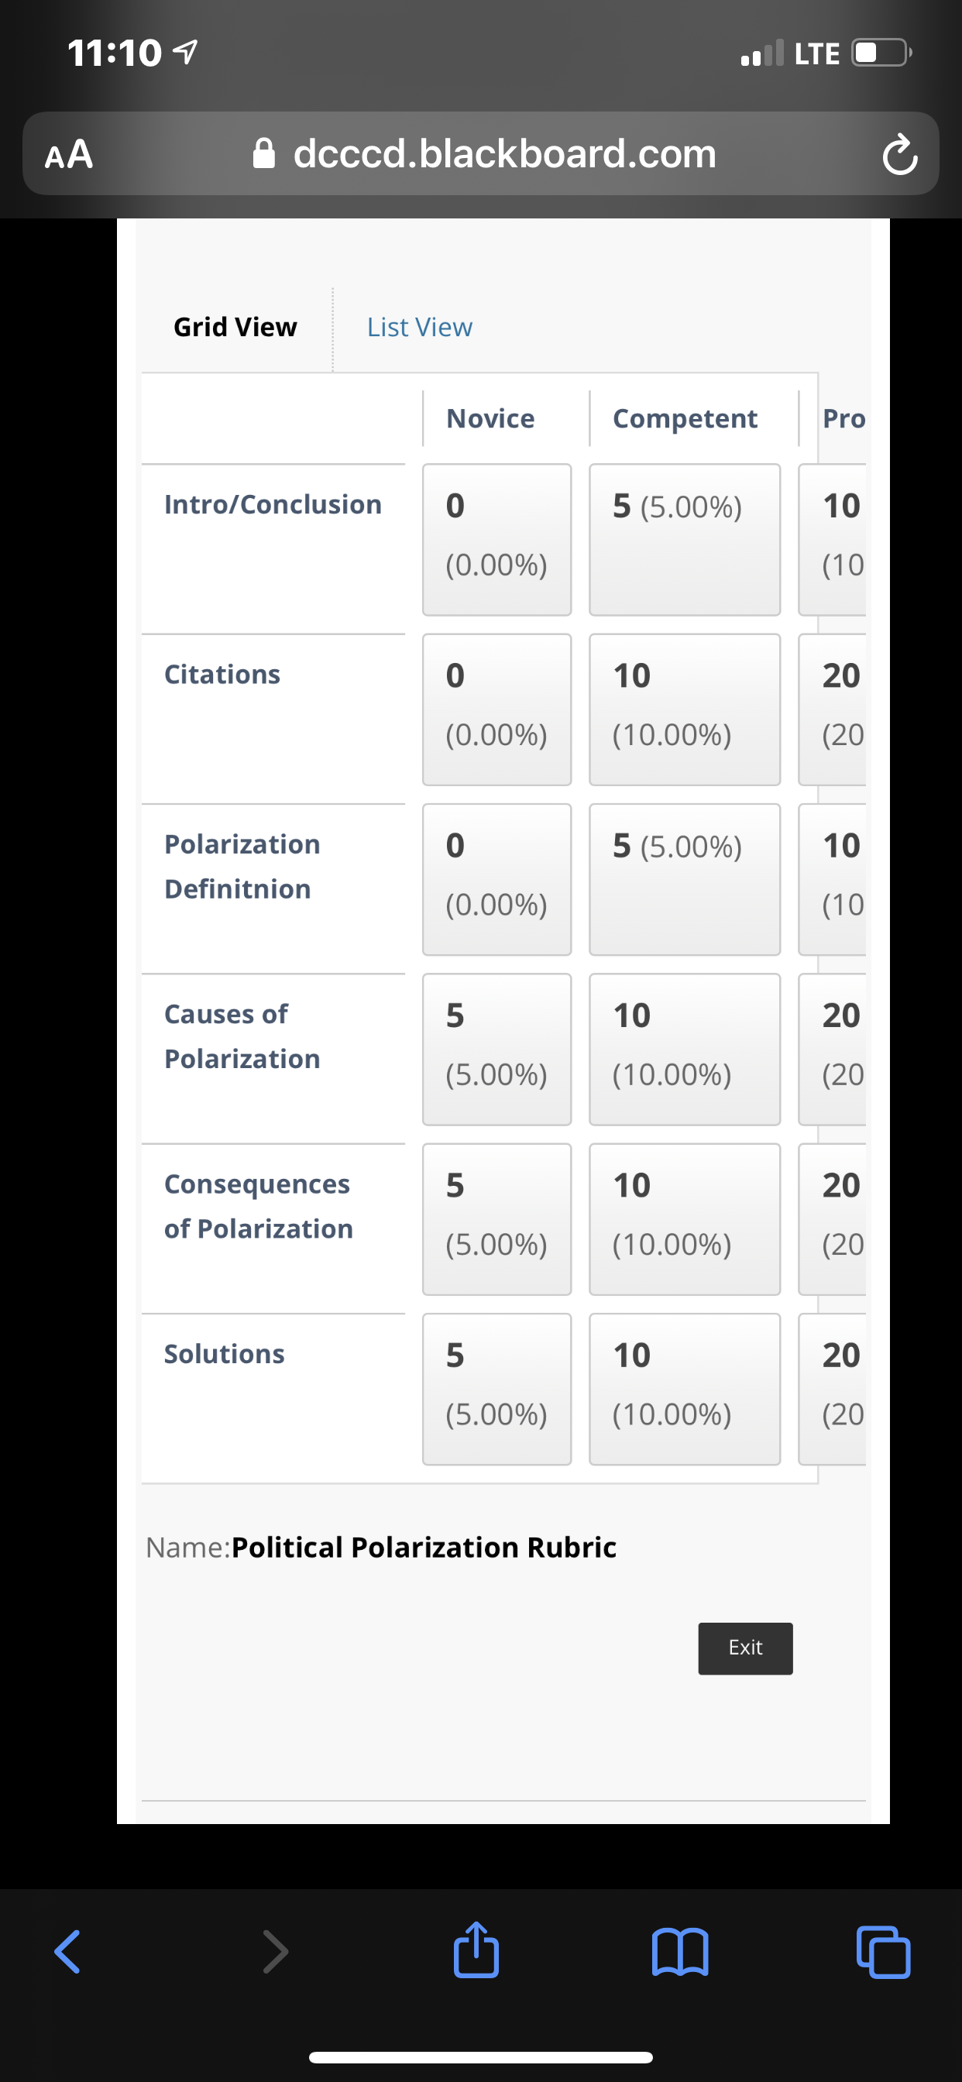Select Citations Competent 10 cell
The height and width of the screenshot is (2082, 962).
685,709
